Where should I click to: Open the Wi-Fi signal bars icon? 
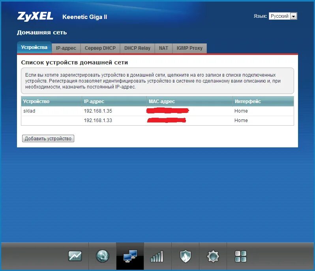[157, 256]
